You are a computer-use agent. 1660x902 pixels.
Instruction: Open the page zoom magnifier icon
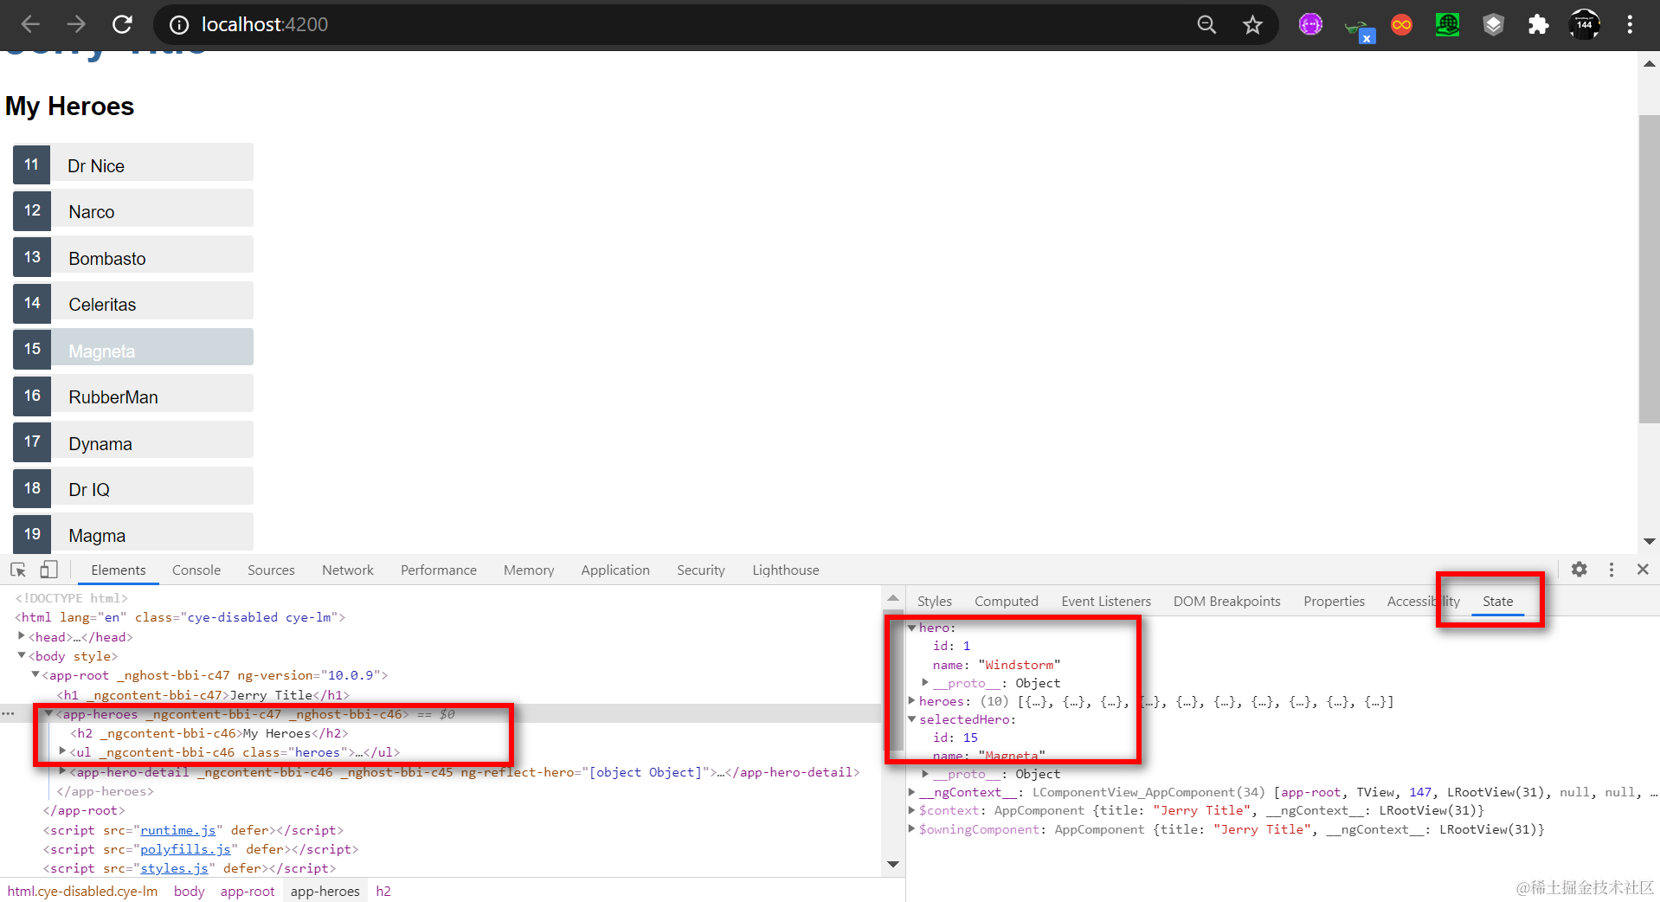click(x=1206, y=25)
